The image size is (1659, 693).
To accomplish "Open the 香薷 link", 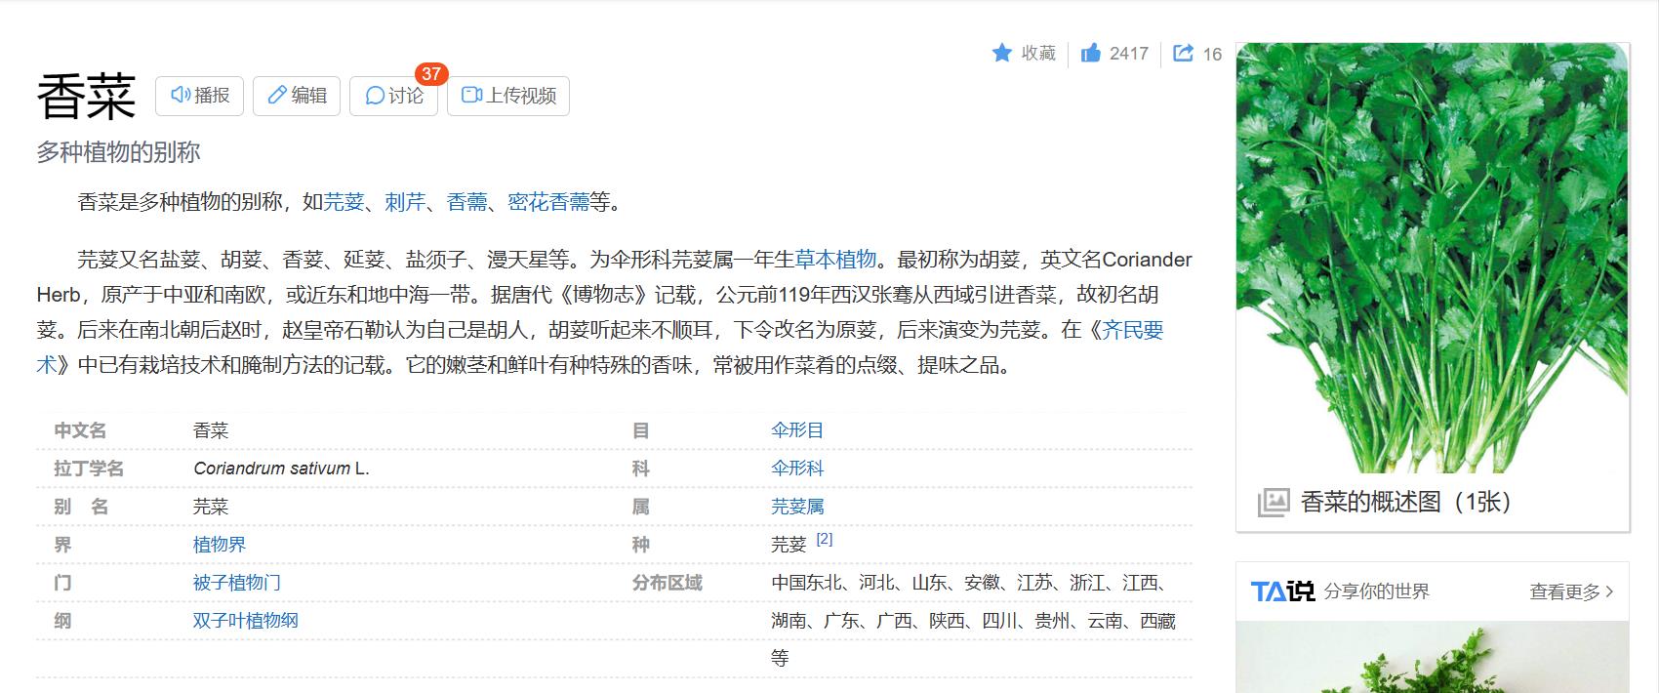I will (466, 202).
